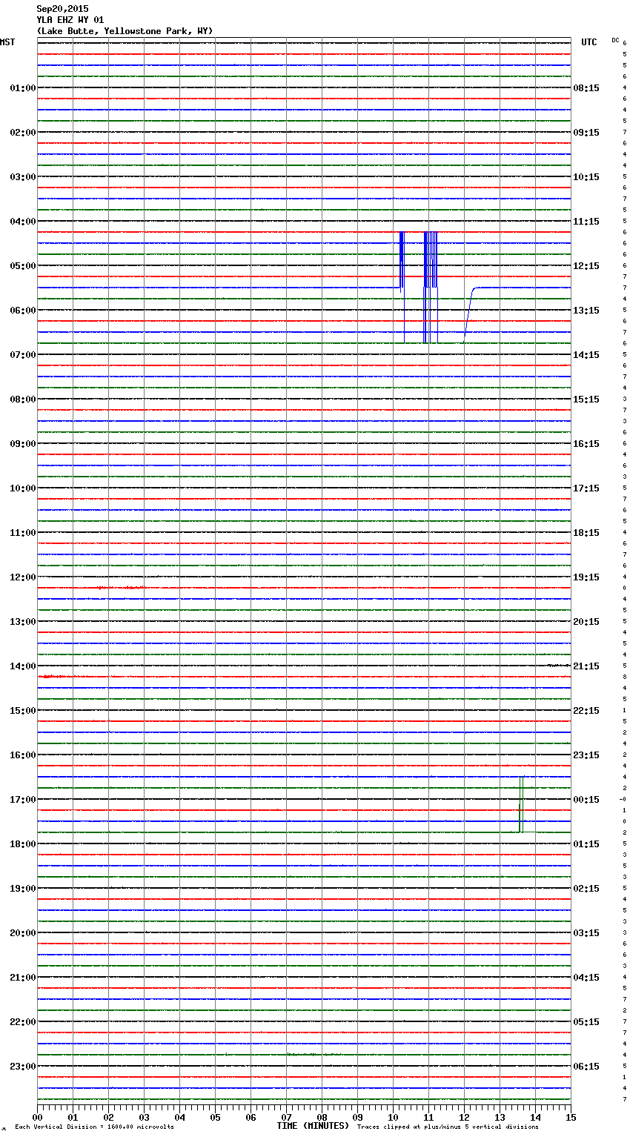Click the MST '04:00' row label
The width and height of the screenshot is (630, 1137).
[23, 222]
